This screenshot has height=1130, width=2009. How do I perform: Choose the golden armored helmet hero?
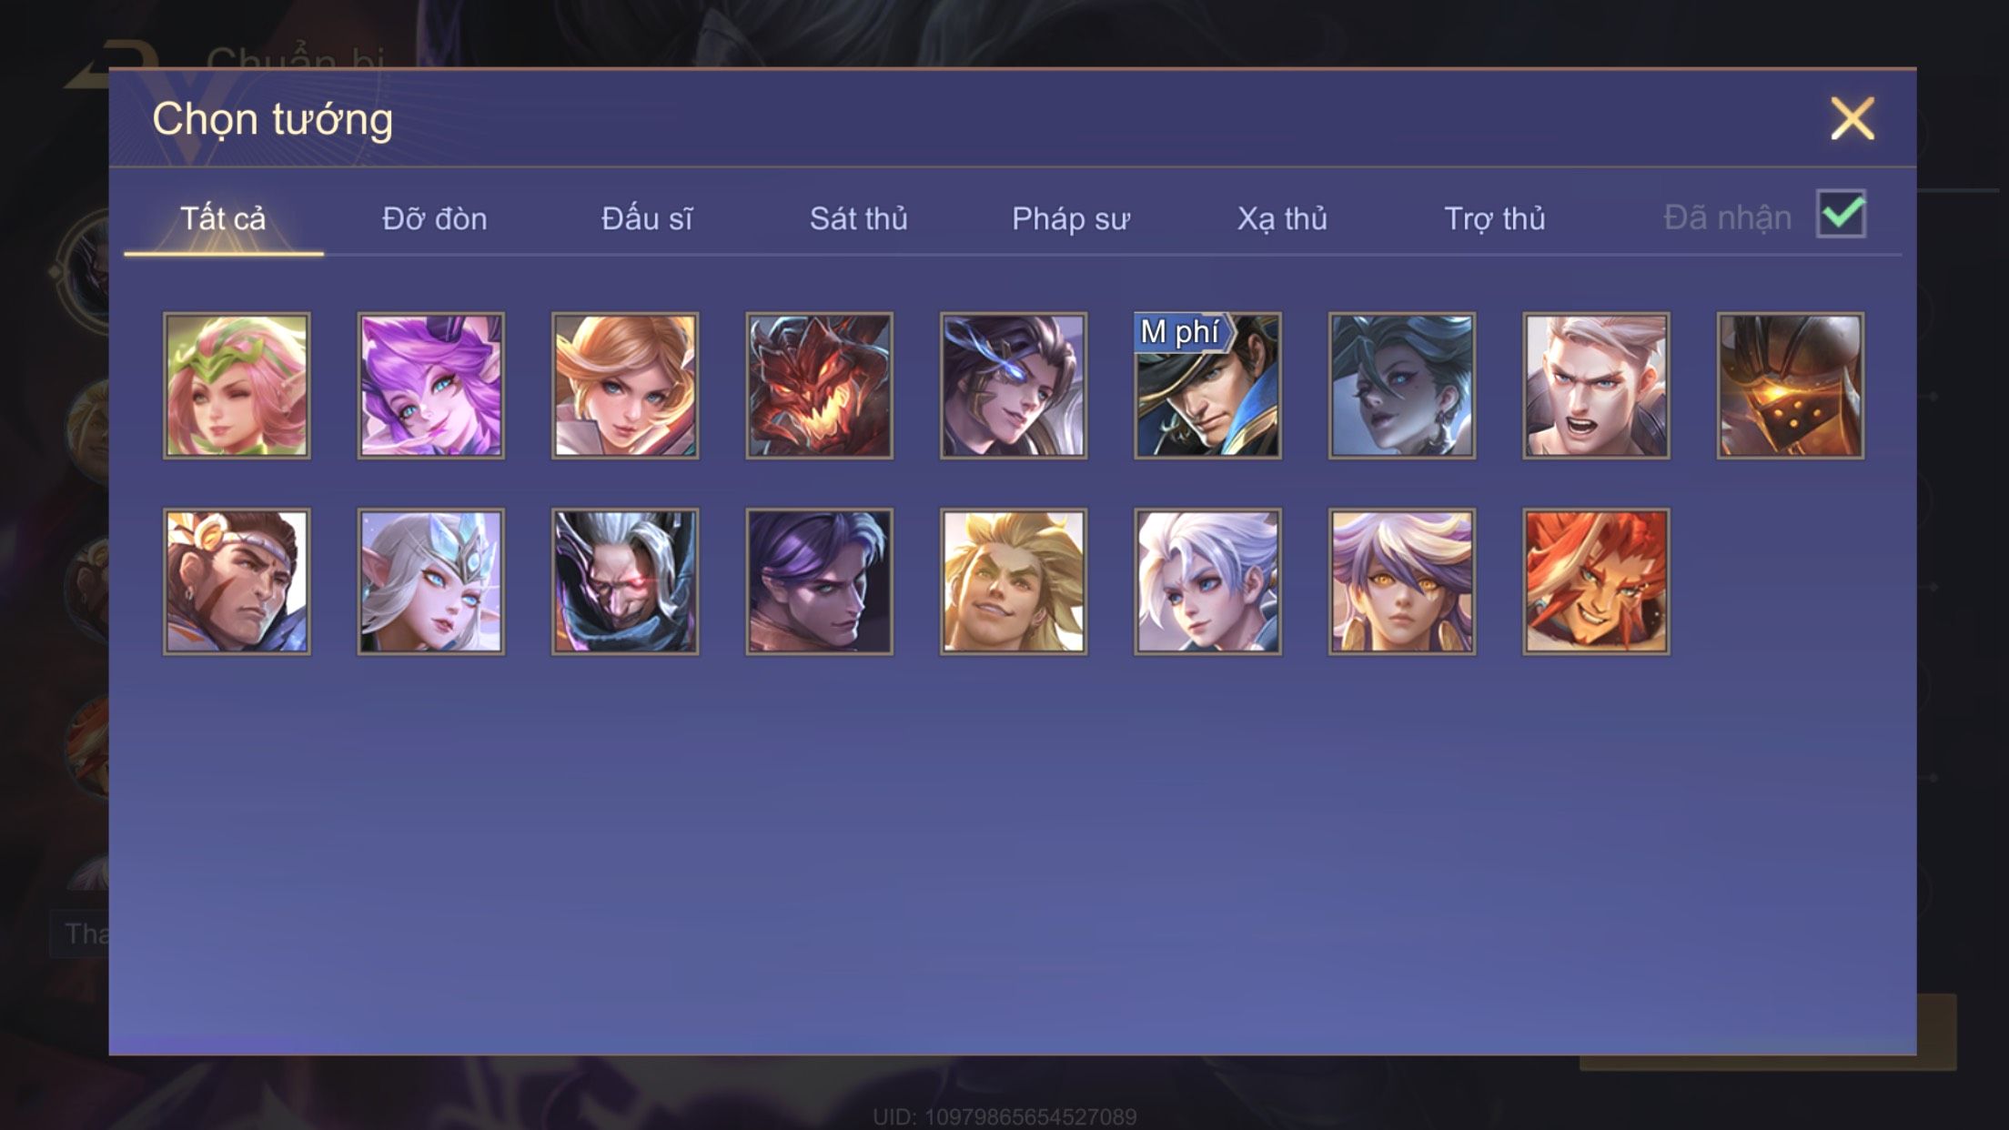1790,386
